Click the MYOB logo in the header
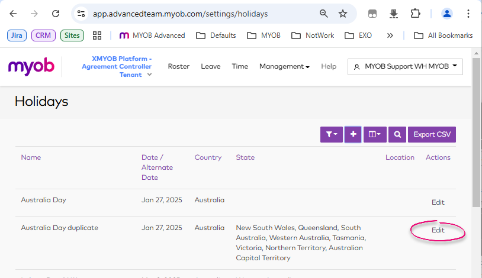Screen dimensions: 482x278 tap(31, 66)
